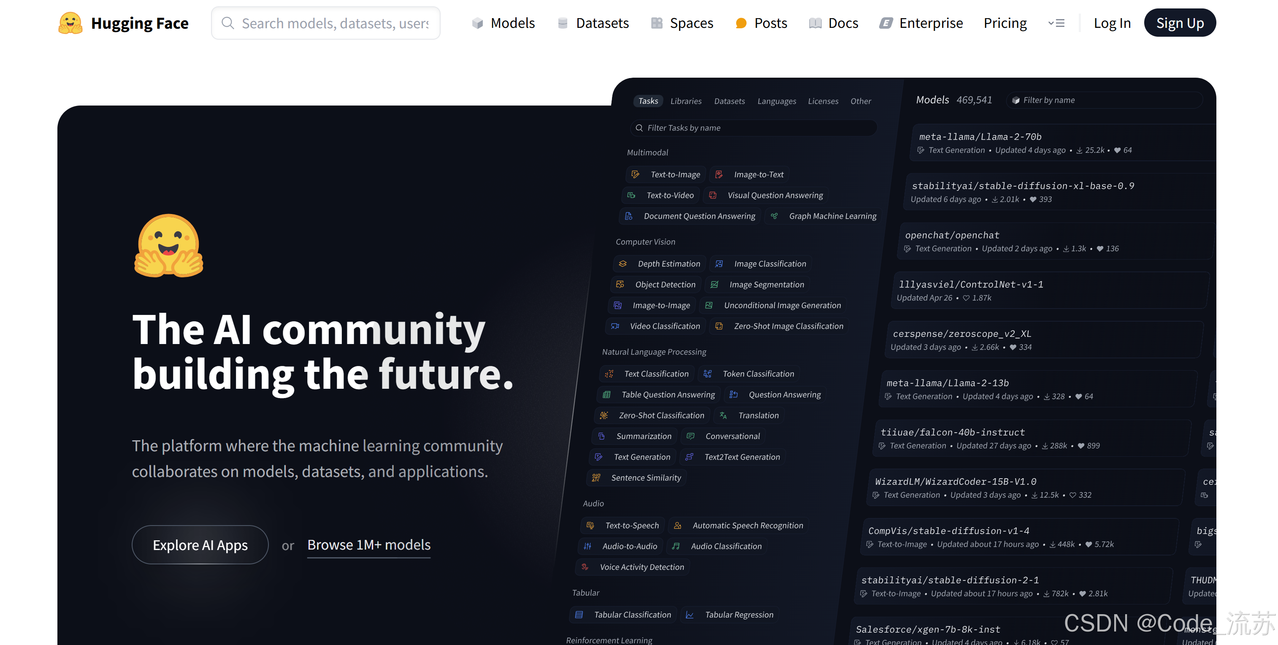The width and height of the screenshot is (1278, 645).
Task: Open the Pricing page from the navbar
Action: pyautogui.click(x=1005, y=23)
